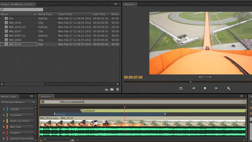252x142 pixels.
Task: Create new bin with folder icon
Action: tap(112, 90)
